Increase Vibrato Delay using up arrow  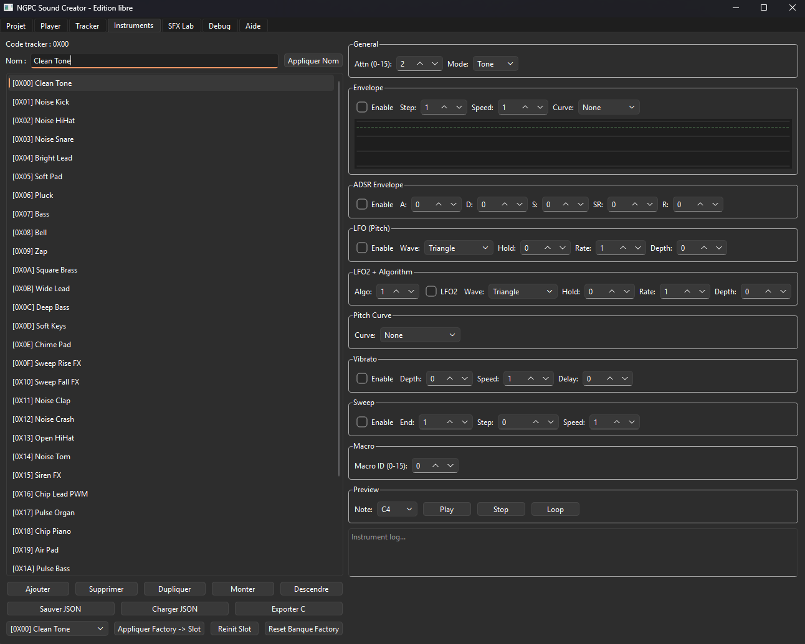[610, 379]
